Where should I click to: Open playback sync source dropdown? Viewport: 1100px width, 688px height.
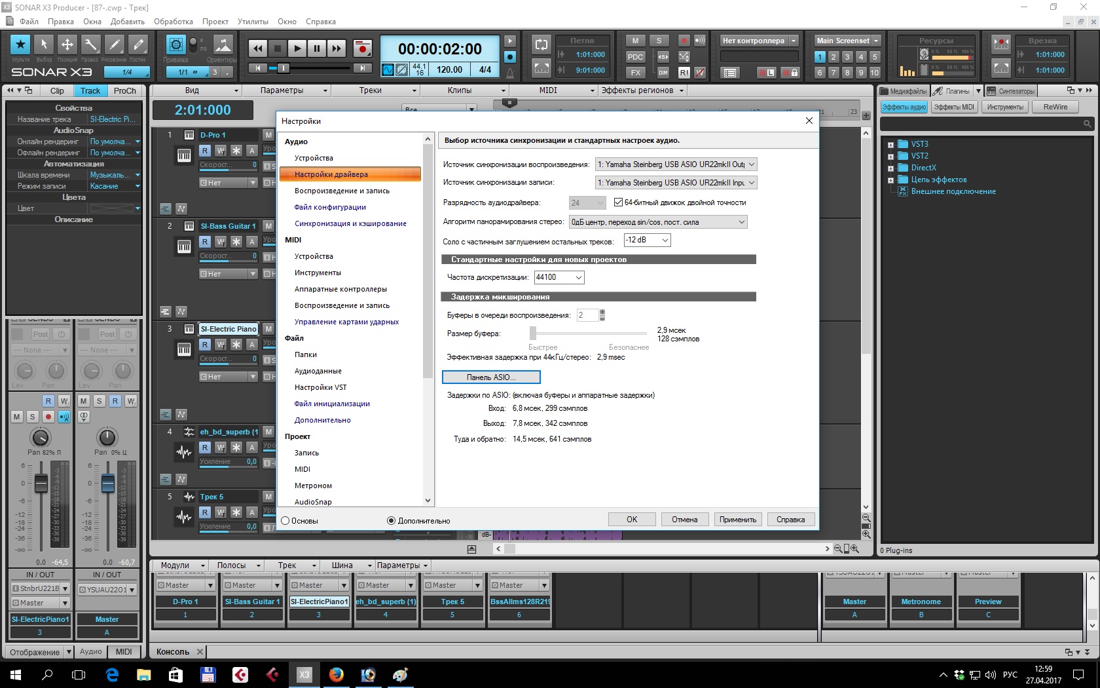(x=676, y=164)
